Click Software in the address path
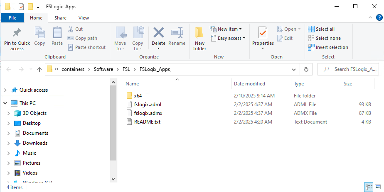This screenshot has height=192, width=384. pyautogui.click(x=103, y=69)
